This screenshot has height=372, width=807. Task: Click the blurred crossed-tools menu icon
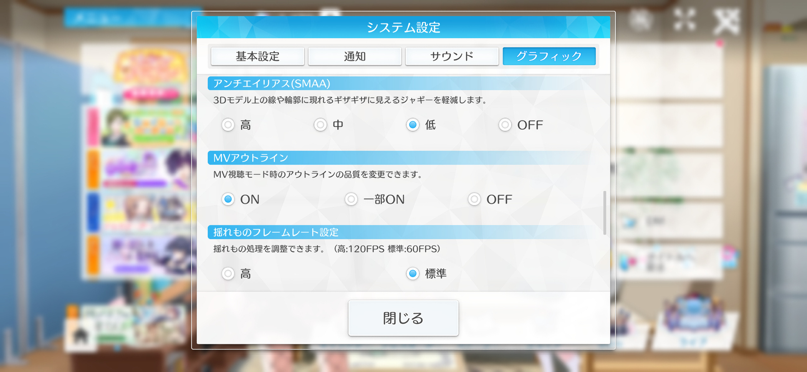pyautogui.click(x=726, y=21)
